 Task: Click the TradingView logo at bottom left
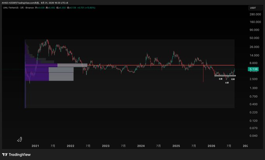tap(16, 155)
